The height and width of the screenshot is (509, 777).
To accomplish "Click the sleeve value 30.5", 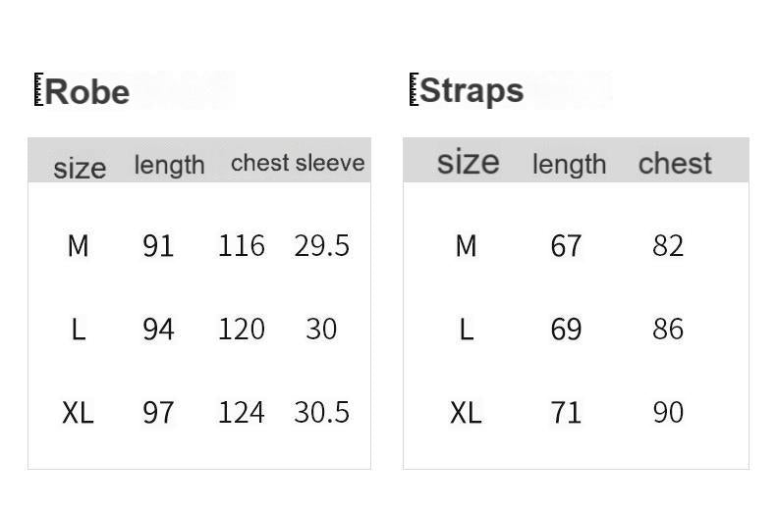I will coord(322,412).
